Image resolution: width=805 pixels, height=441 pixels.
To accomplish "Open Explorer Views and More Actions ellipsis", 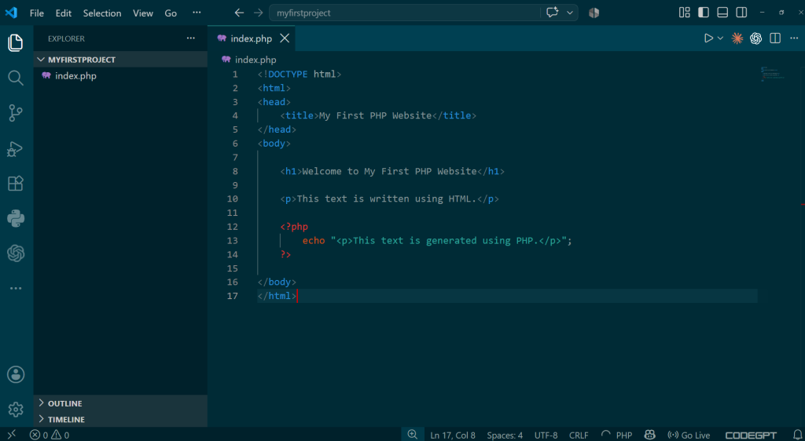I will click(x=191, y=38).
